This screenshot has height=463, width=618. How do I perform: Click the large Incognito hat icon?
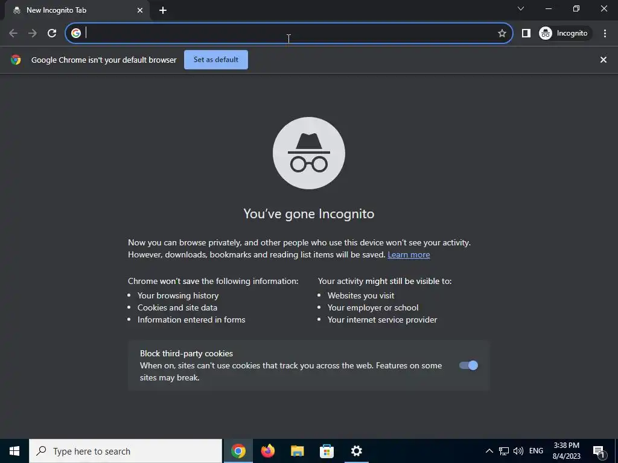pos(309,153)
